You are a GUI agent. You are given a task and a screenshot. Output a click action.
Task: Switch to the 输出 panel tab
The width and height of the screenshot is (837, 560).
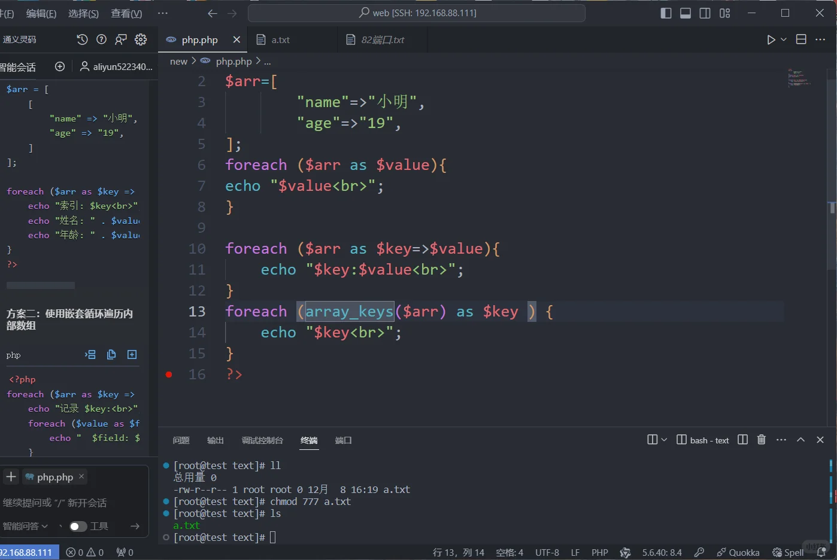[216, 440]
